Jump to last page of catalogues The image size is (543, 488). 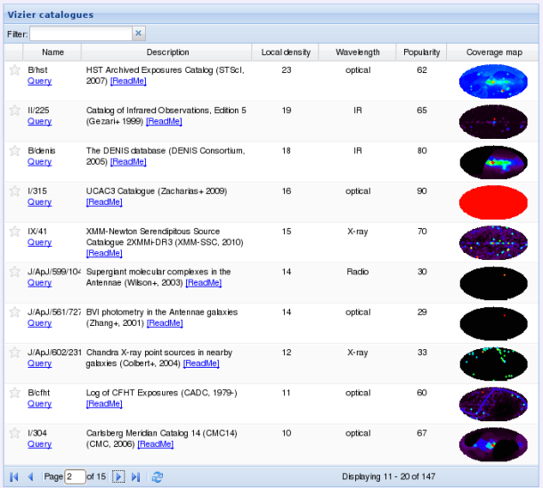point(135,477)
